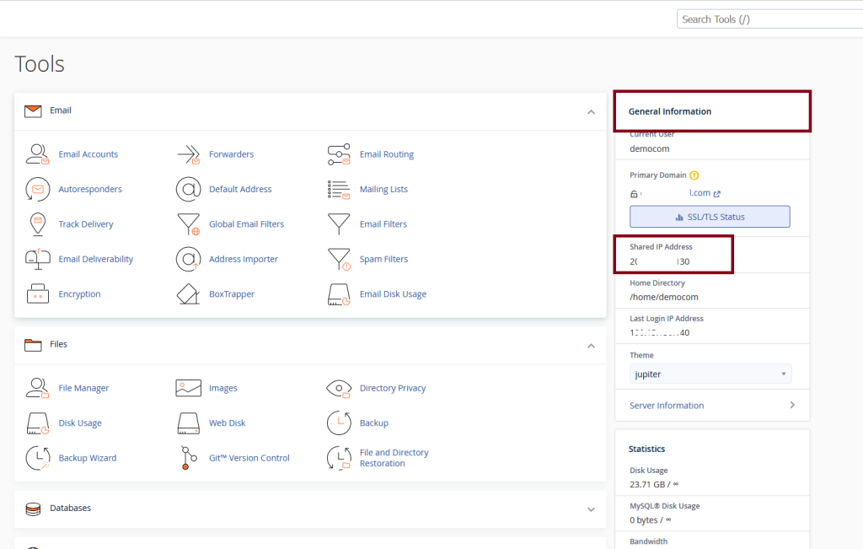Open the BoxTrapper icon
863x549 pixels.
(188, 294)
